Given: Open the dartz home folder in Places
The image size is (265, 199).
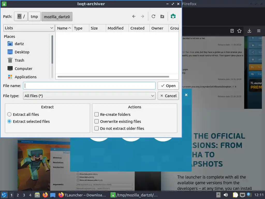Looking at the screenshot, I should (x=16, y=44).
